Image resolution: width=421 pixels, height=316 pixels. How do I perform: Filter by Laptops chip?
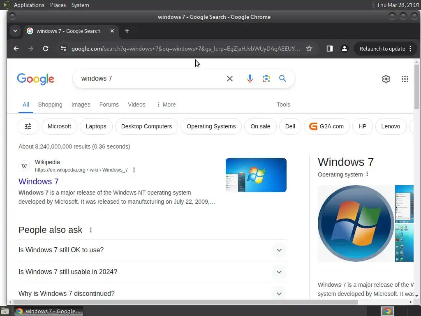(96, 126)
